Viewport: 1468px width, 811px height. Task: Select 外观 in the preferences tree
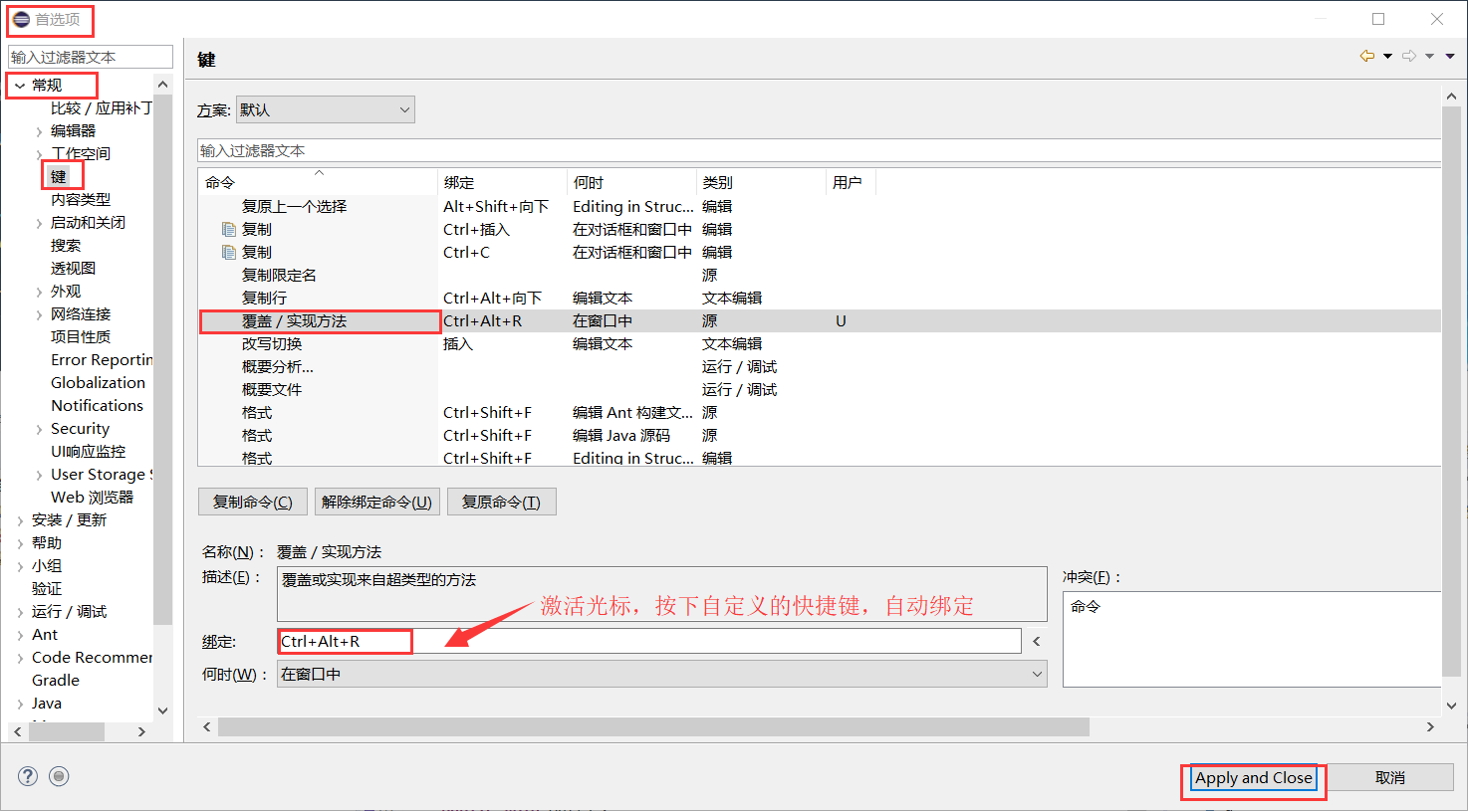tap(66, 292)
